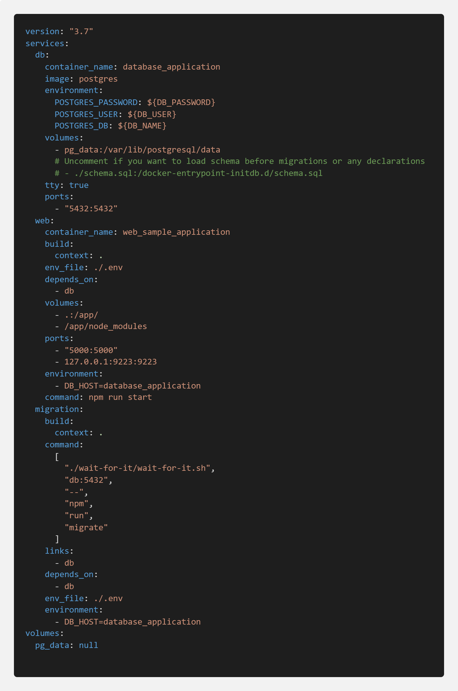Click the POSTGRES_DB key
The width and height of the screenshot is (458, 691).
(x=81, y=126)
